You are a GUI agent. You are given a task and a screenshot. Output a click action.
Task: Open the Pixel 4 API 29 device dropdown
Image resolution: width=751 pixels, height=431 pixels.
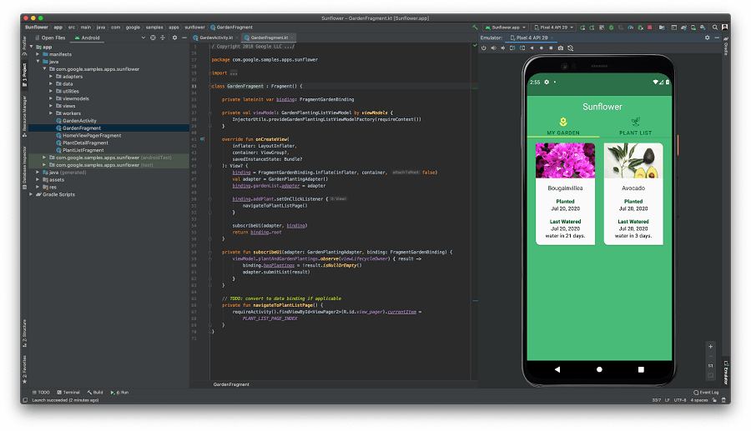point(554,28)
